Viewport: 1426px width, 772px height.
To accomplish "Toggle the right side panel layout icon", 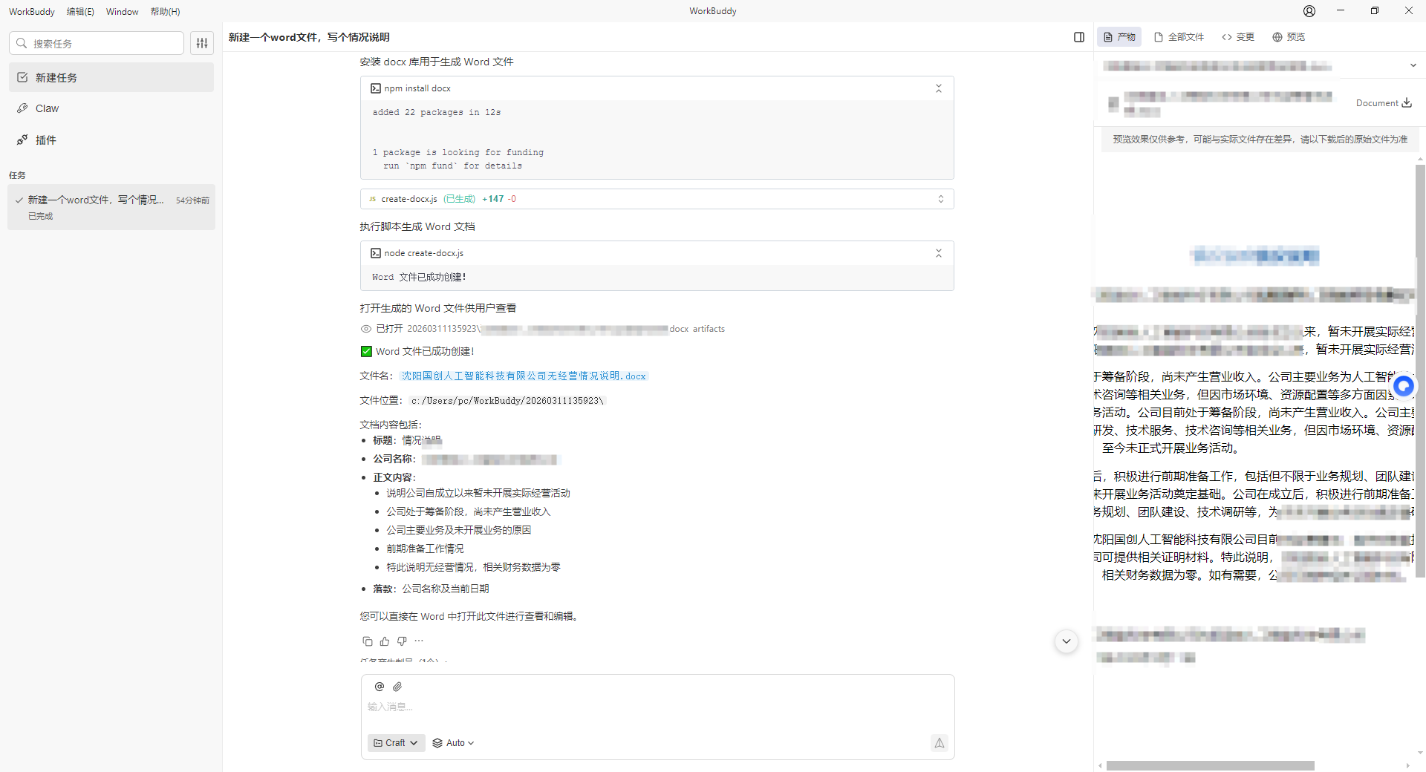I will [1078, 37].
